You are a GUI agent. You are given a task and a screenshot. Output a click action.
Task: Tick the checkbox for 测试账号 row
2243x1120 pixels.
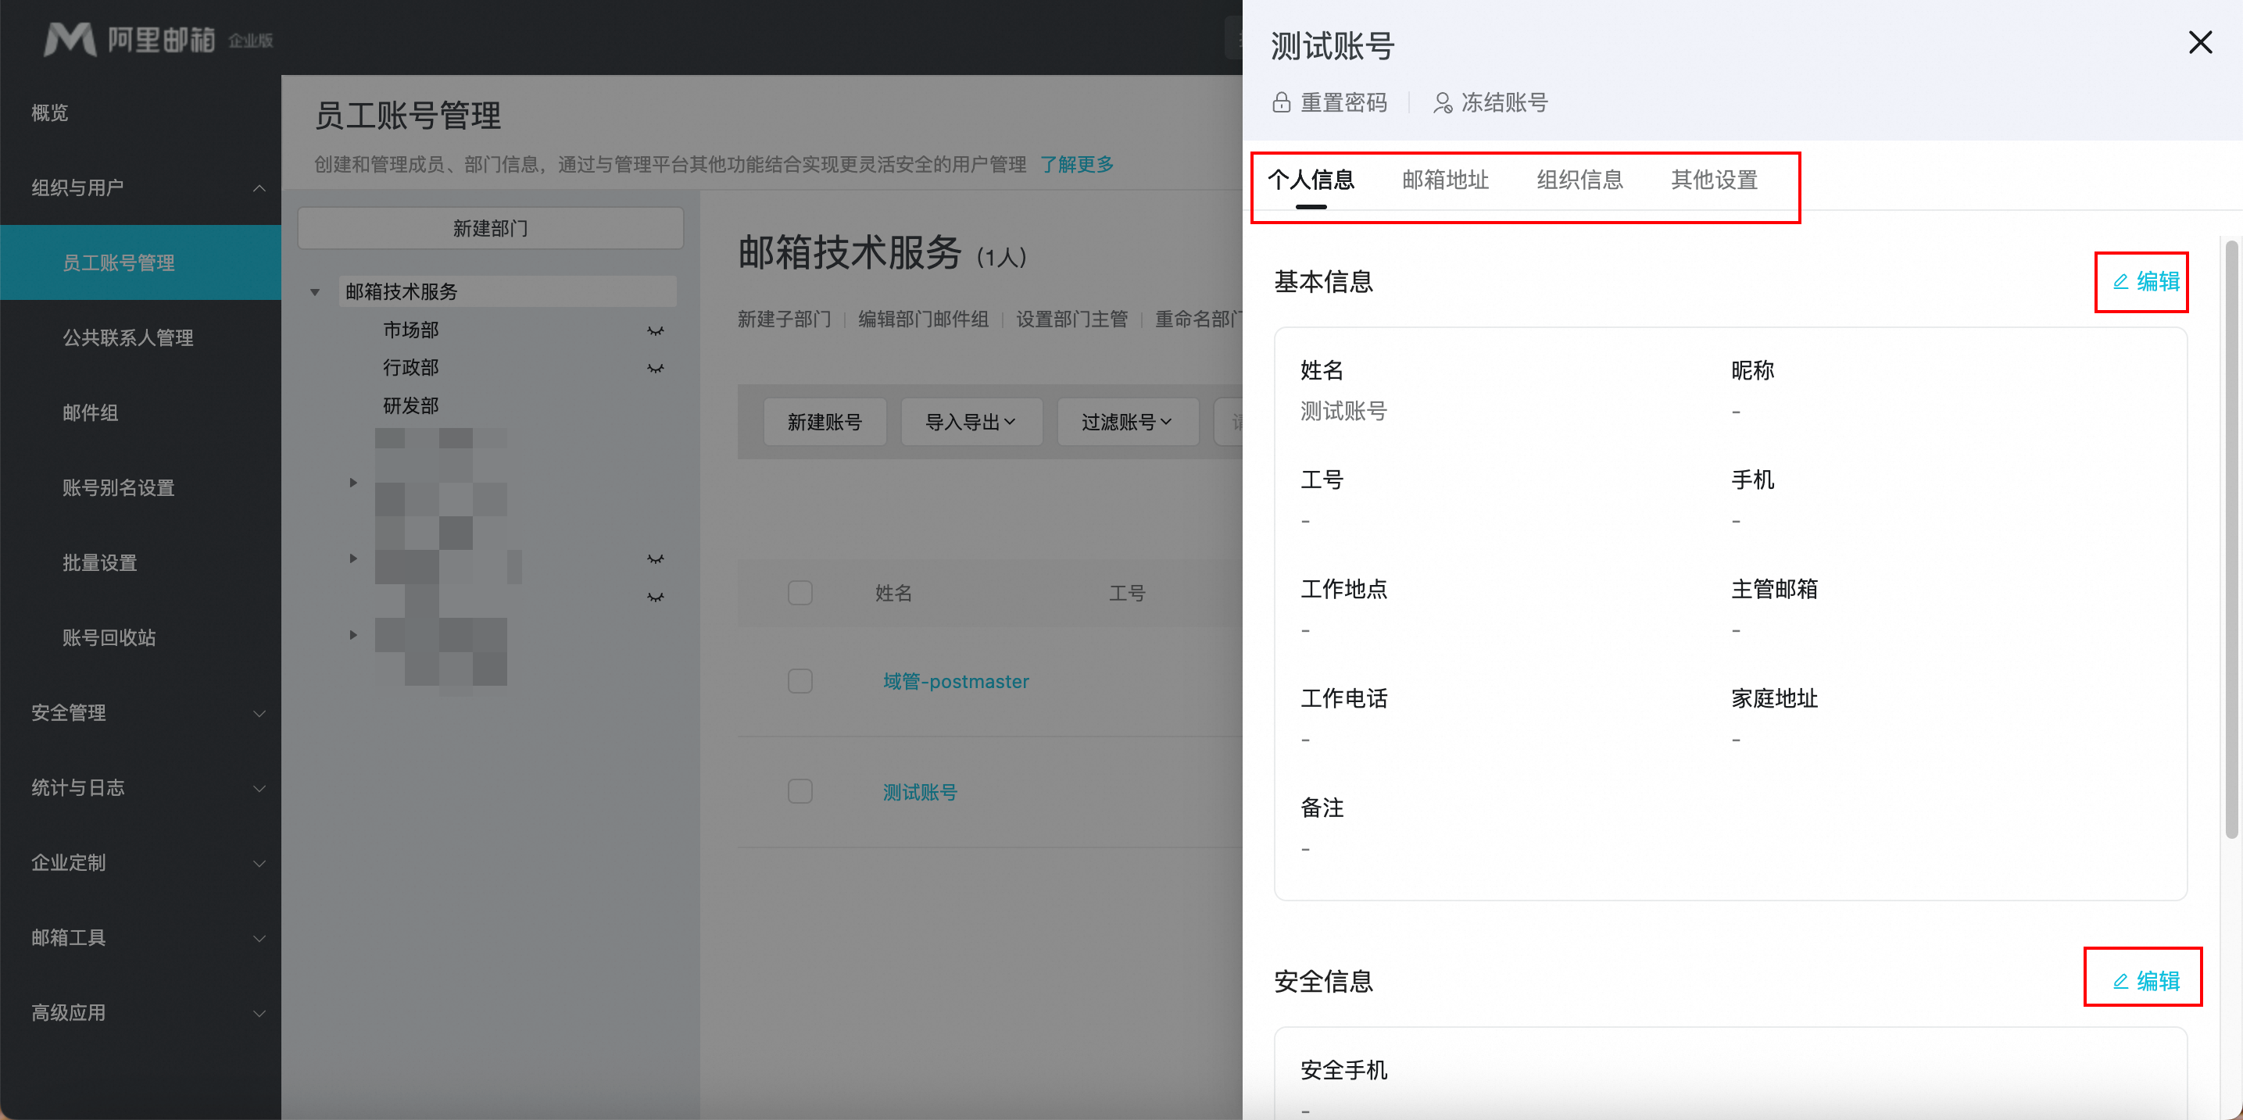800,791
